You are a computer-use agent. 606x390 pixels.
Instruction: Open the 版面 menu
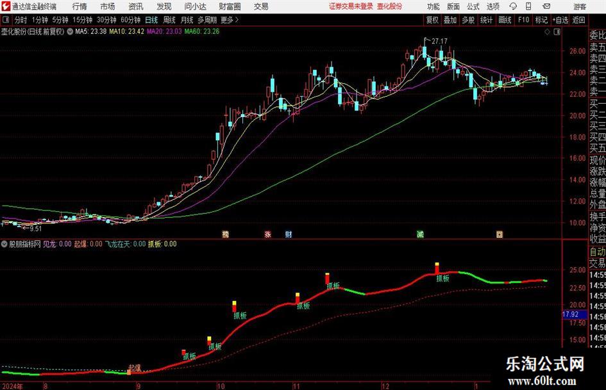click(453, 6)
